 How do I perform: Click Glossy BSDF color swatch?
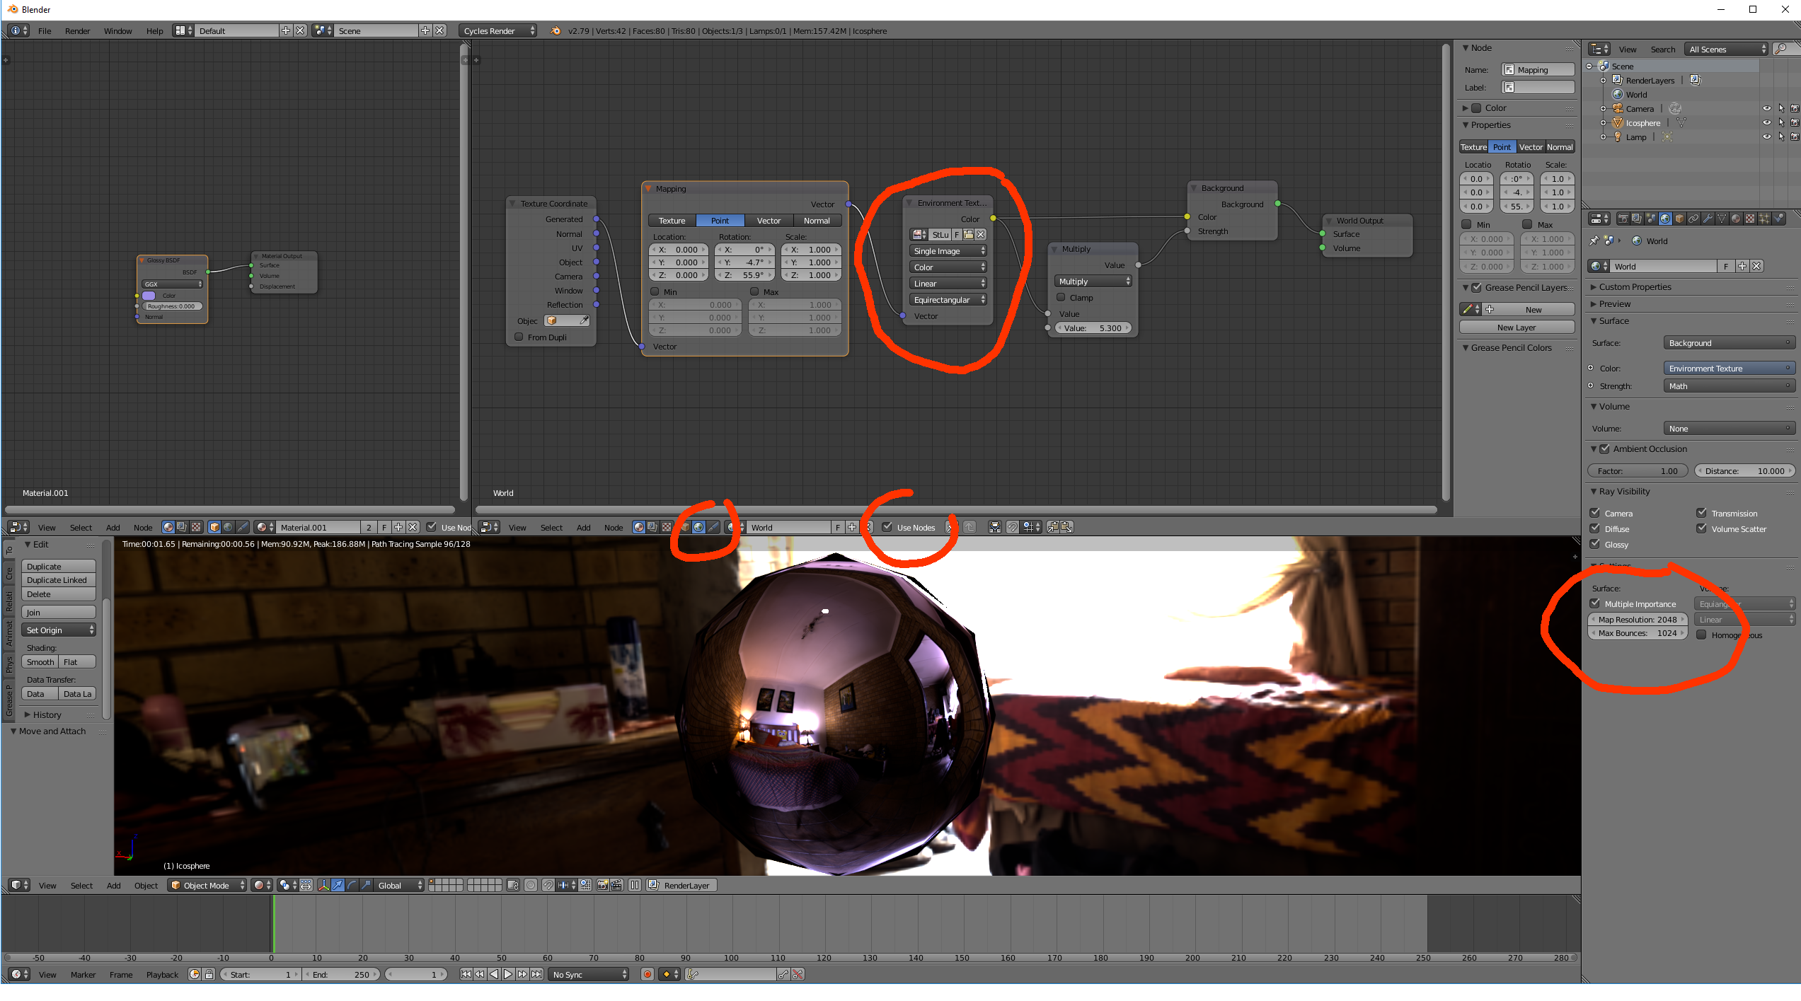coord(149,296)
